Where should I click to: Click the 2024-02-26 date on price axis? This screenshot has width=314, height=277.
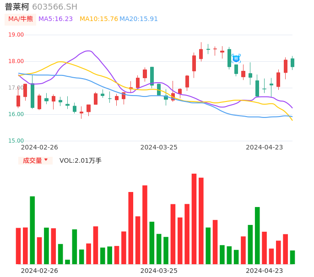click(39, 147)
